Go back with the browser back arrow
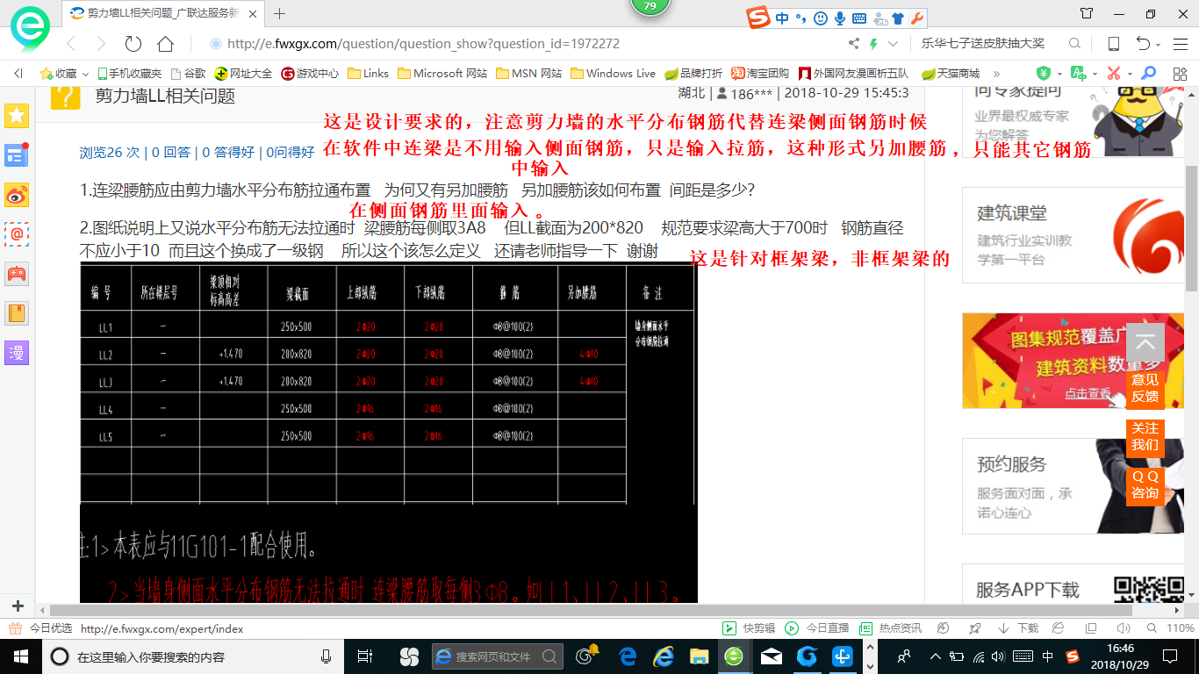The width and height of the screenshot is (1199, 674). 71,44
